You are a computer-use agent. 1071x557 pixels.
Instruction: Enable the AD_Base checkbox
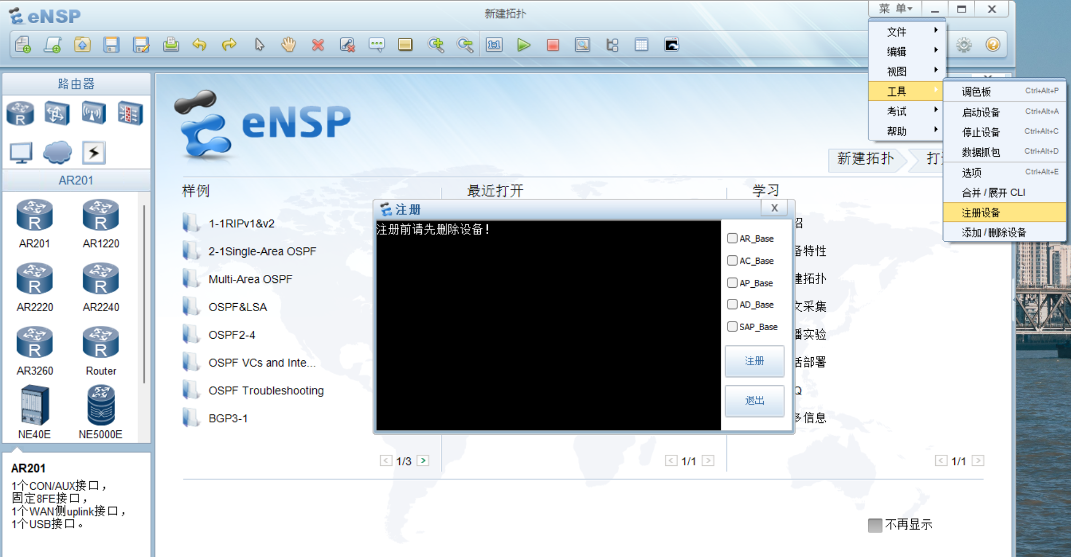coord(732,304)
